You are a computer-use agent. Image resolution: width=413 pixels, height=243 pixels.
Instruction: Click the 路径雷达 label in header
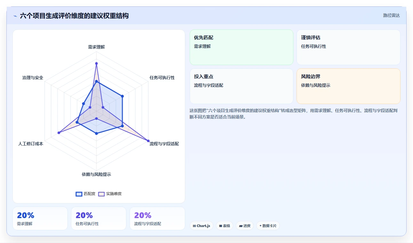click(x=392, y=15)
